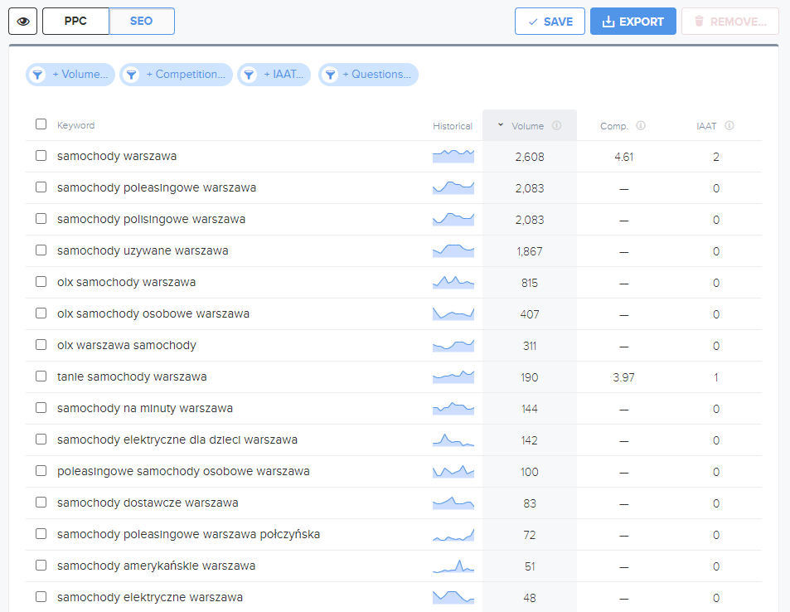Click the Volume column info icon

pos(557,125)
